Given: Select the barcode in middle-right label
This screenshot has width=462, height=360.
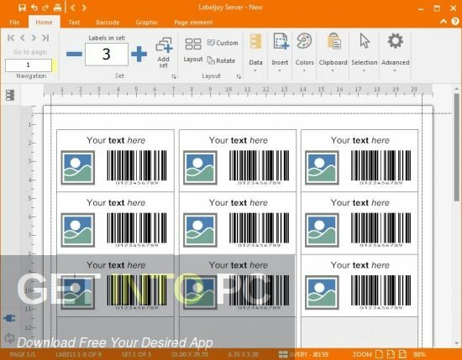Looking at the screenshot, I should coord(381,230).
